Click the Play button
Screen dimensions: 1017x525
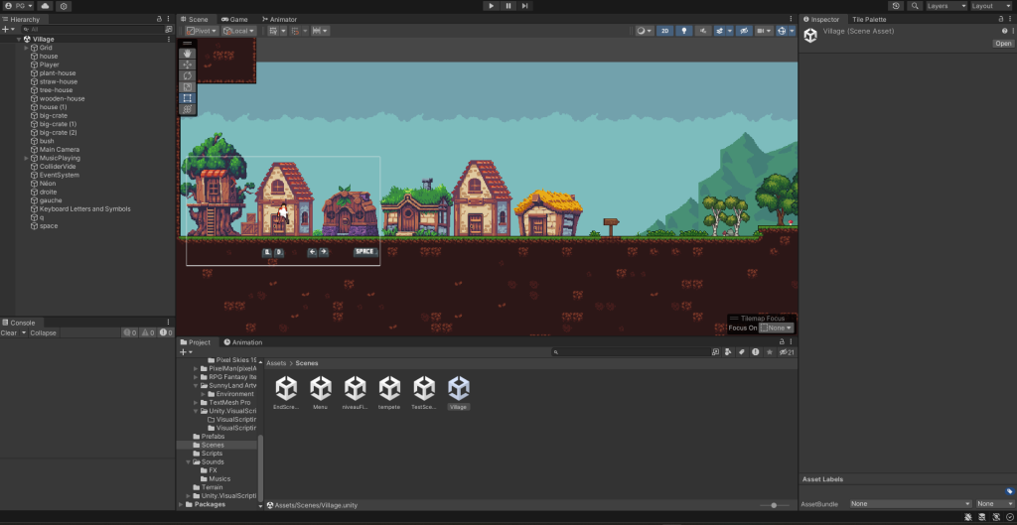[491, 6]
